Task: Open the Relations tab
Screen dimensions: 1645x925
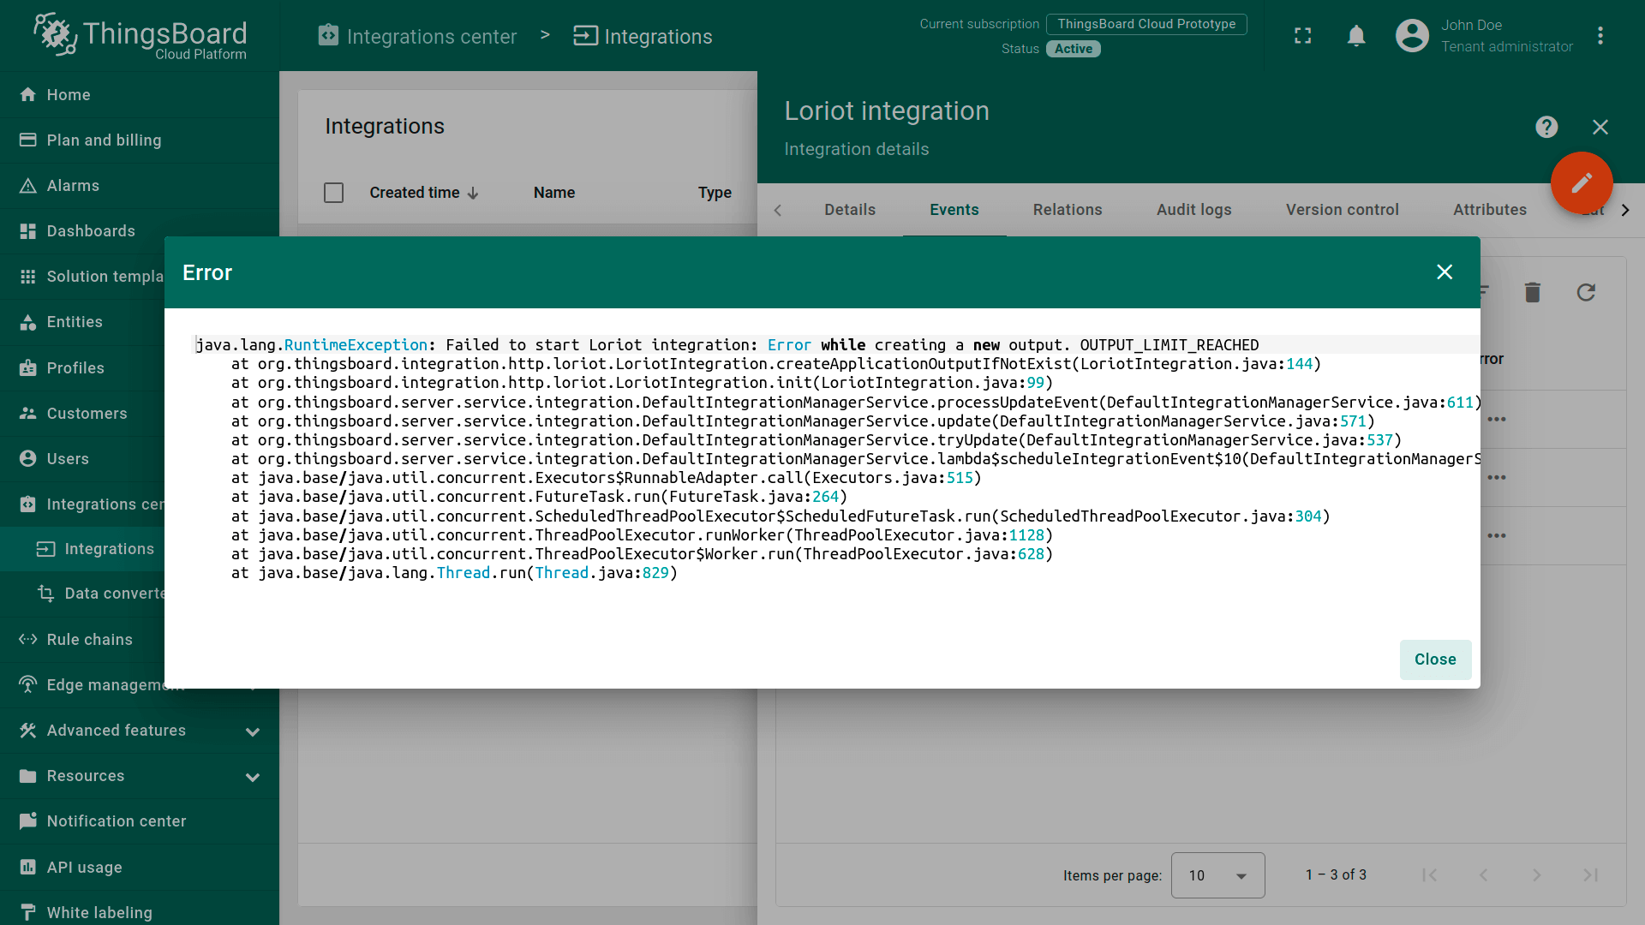Action: tap(1067, 210)
